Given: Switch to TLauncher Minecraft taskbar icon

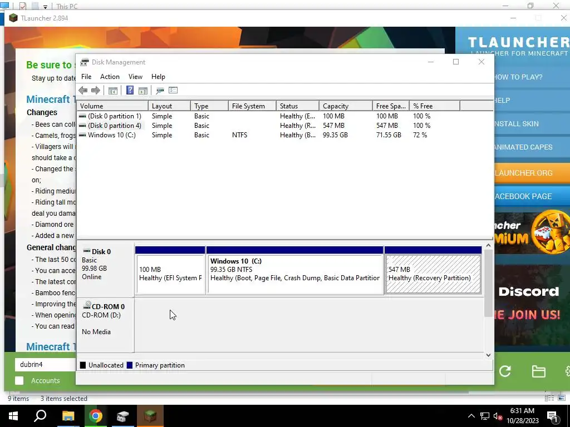Looking at the screenshot, I should [150, 416].
